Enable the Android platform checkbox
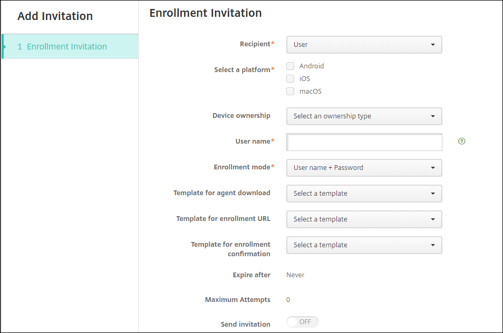This screenshot has height=333, width=503. [290, 66]
